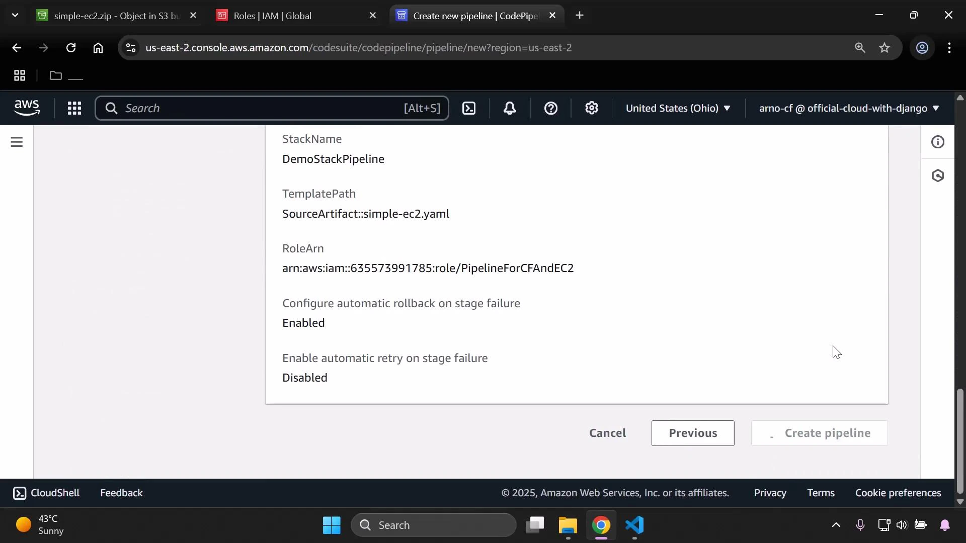Image resolution: width=966 pixels, height=543 pixels.
Task: Expand the sidebar hamburger menu
Action: point(17,142)
